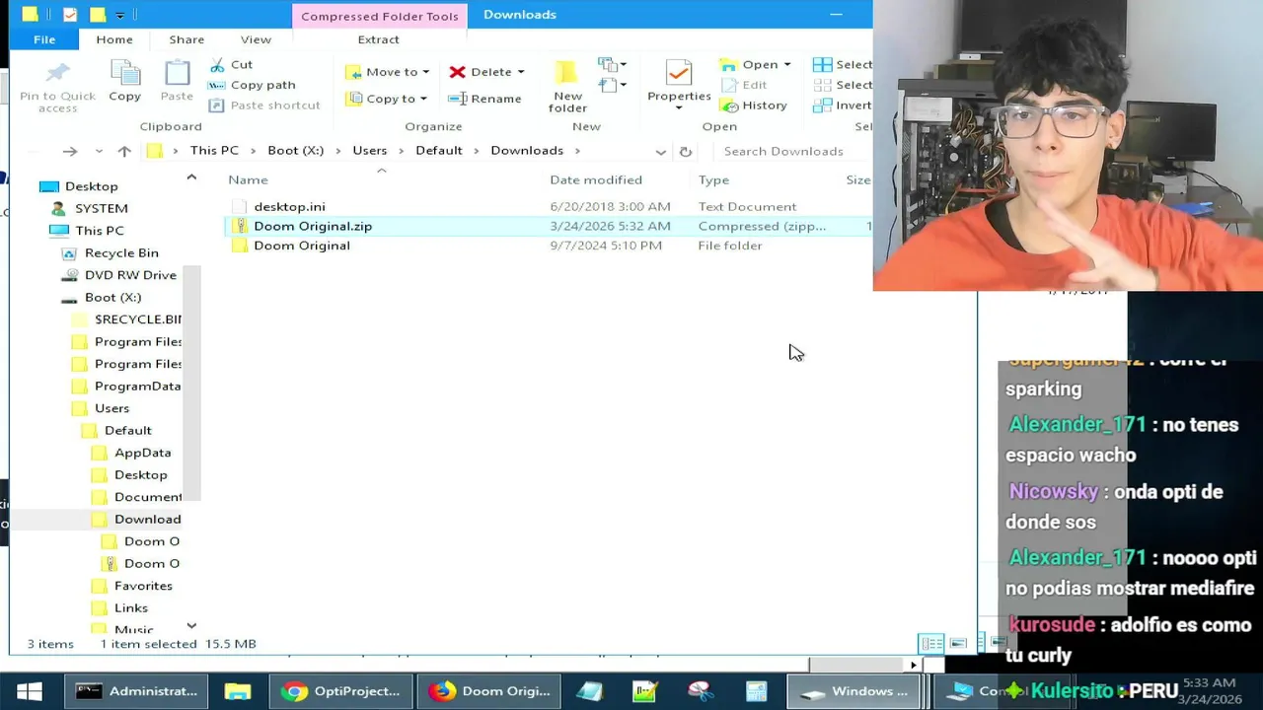The image size is (1263, 710).
Task: Open the New item dropdown in New group
Action: (613, 65)
